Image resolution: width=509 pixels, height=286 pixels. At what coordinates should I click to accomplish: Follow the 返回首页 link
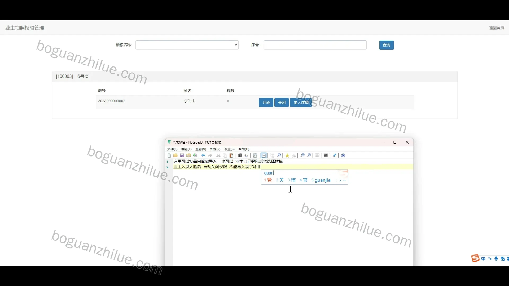click(497, 28)
